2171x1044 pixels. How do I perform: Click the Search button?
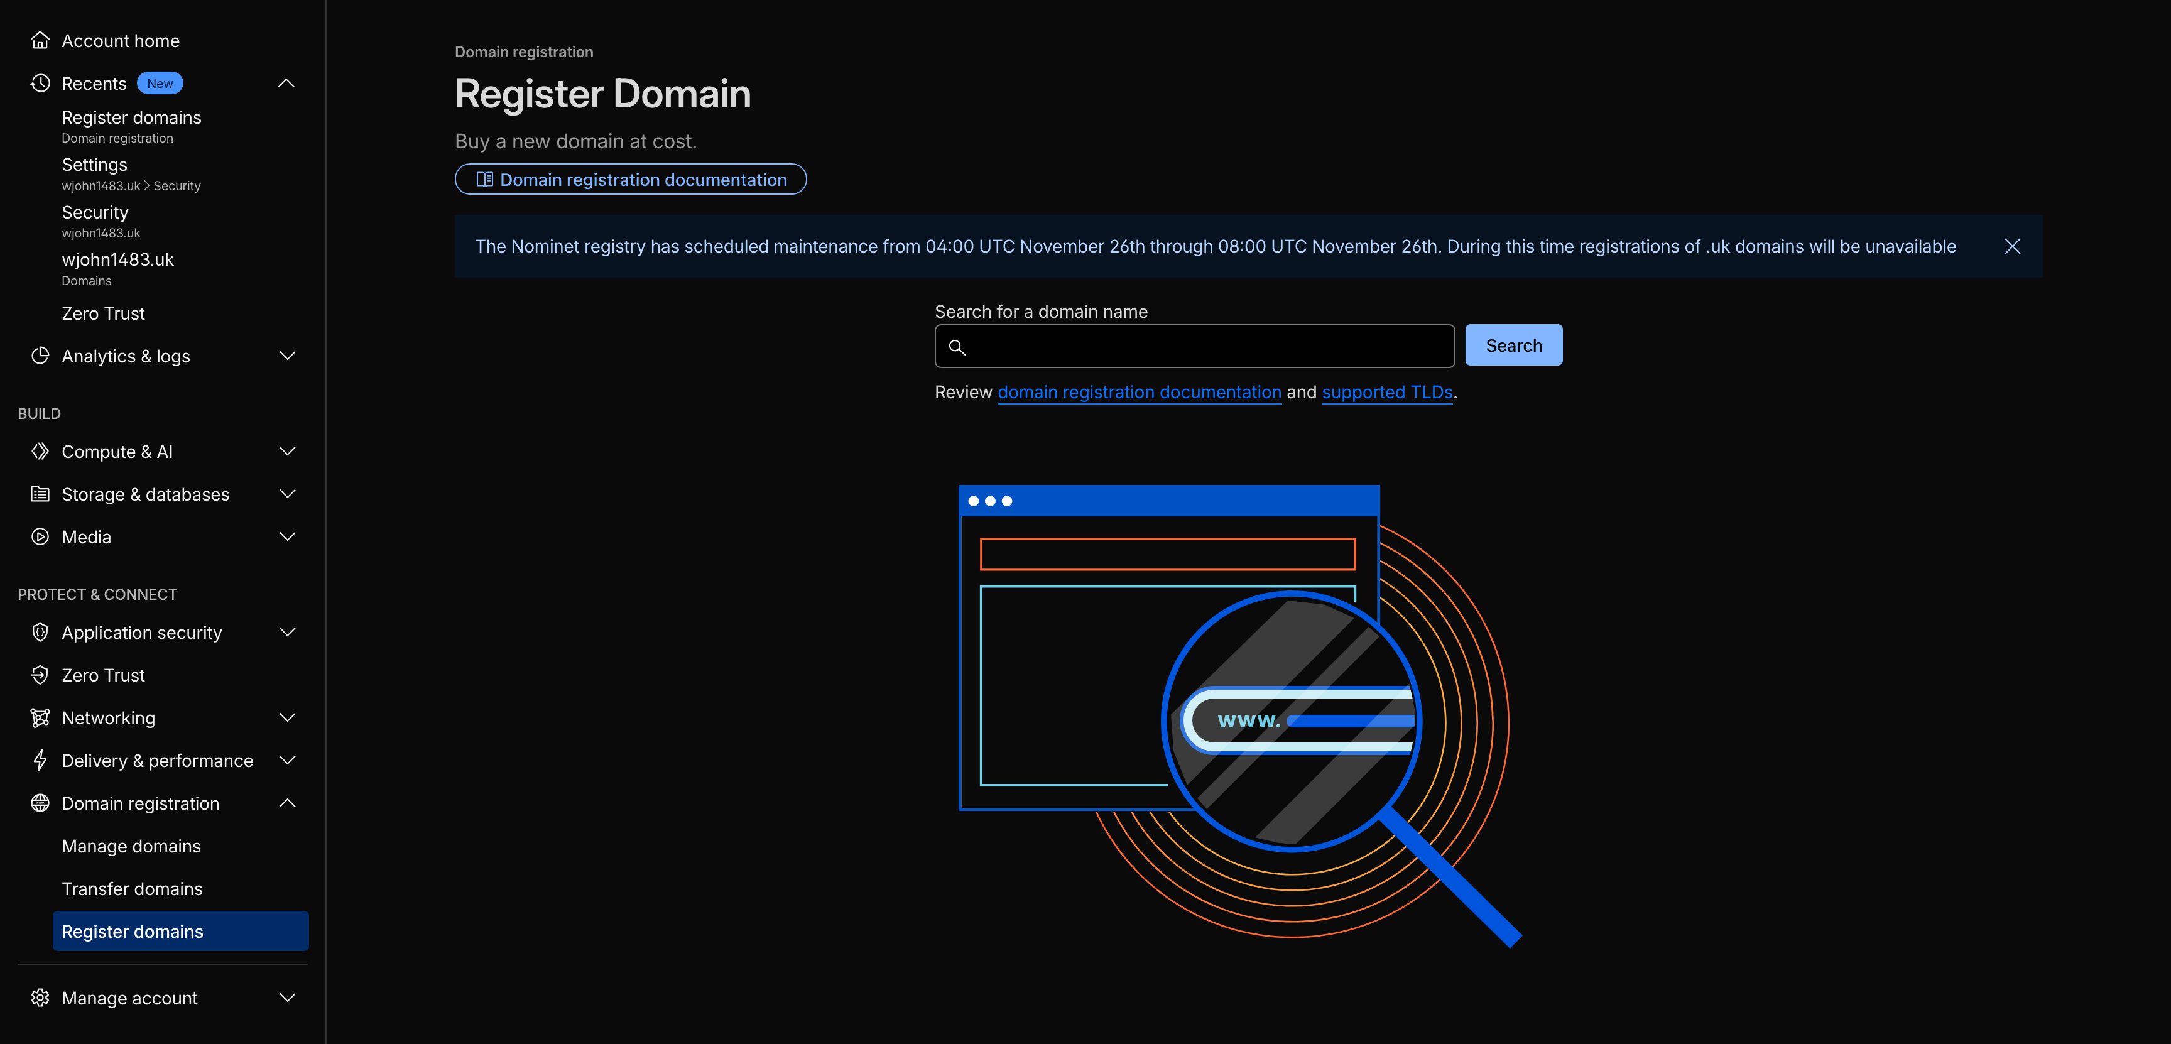pyautogui.click(x=1513, y=345)
